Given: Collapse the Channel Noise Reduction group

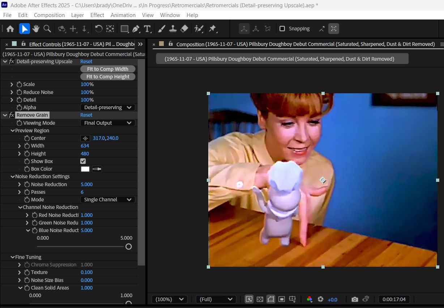Looking at the screenshot, I should point(20,207).
